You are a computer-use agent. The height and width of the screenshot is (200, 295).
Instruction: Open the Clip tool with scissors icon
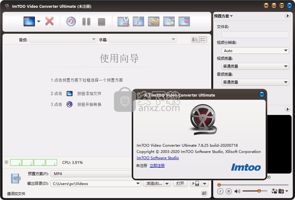tap(124, 21)
